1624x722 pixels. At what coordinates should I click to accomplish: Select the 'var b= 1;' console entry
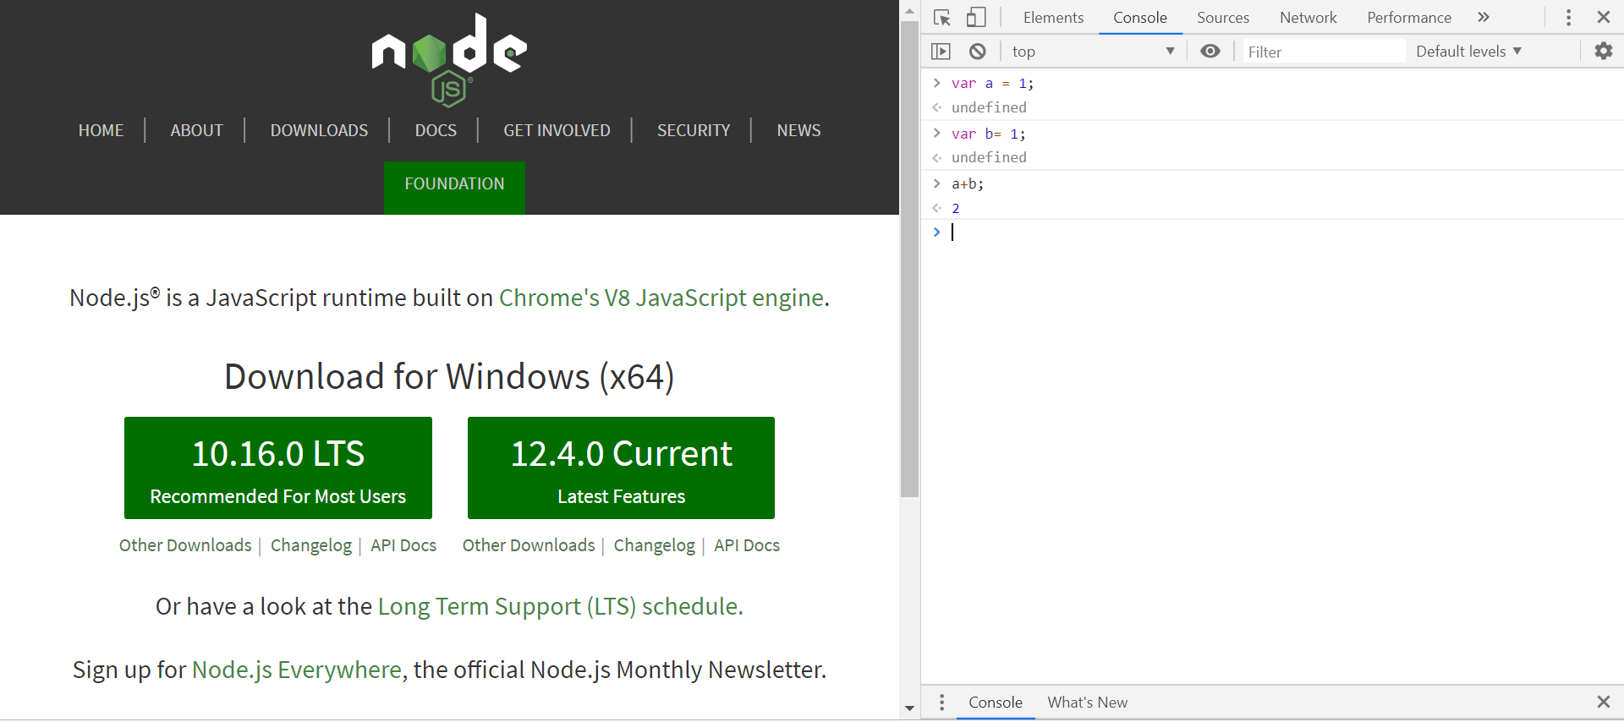pos(988,134)
